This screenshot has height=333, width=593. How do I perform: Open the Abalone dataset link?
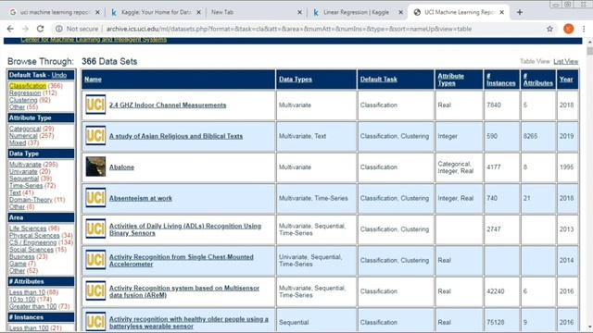(121, 166)
